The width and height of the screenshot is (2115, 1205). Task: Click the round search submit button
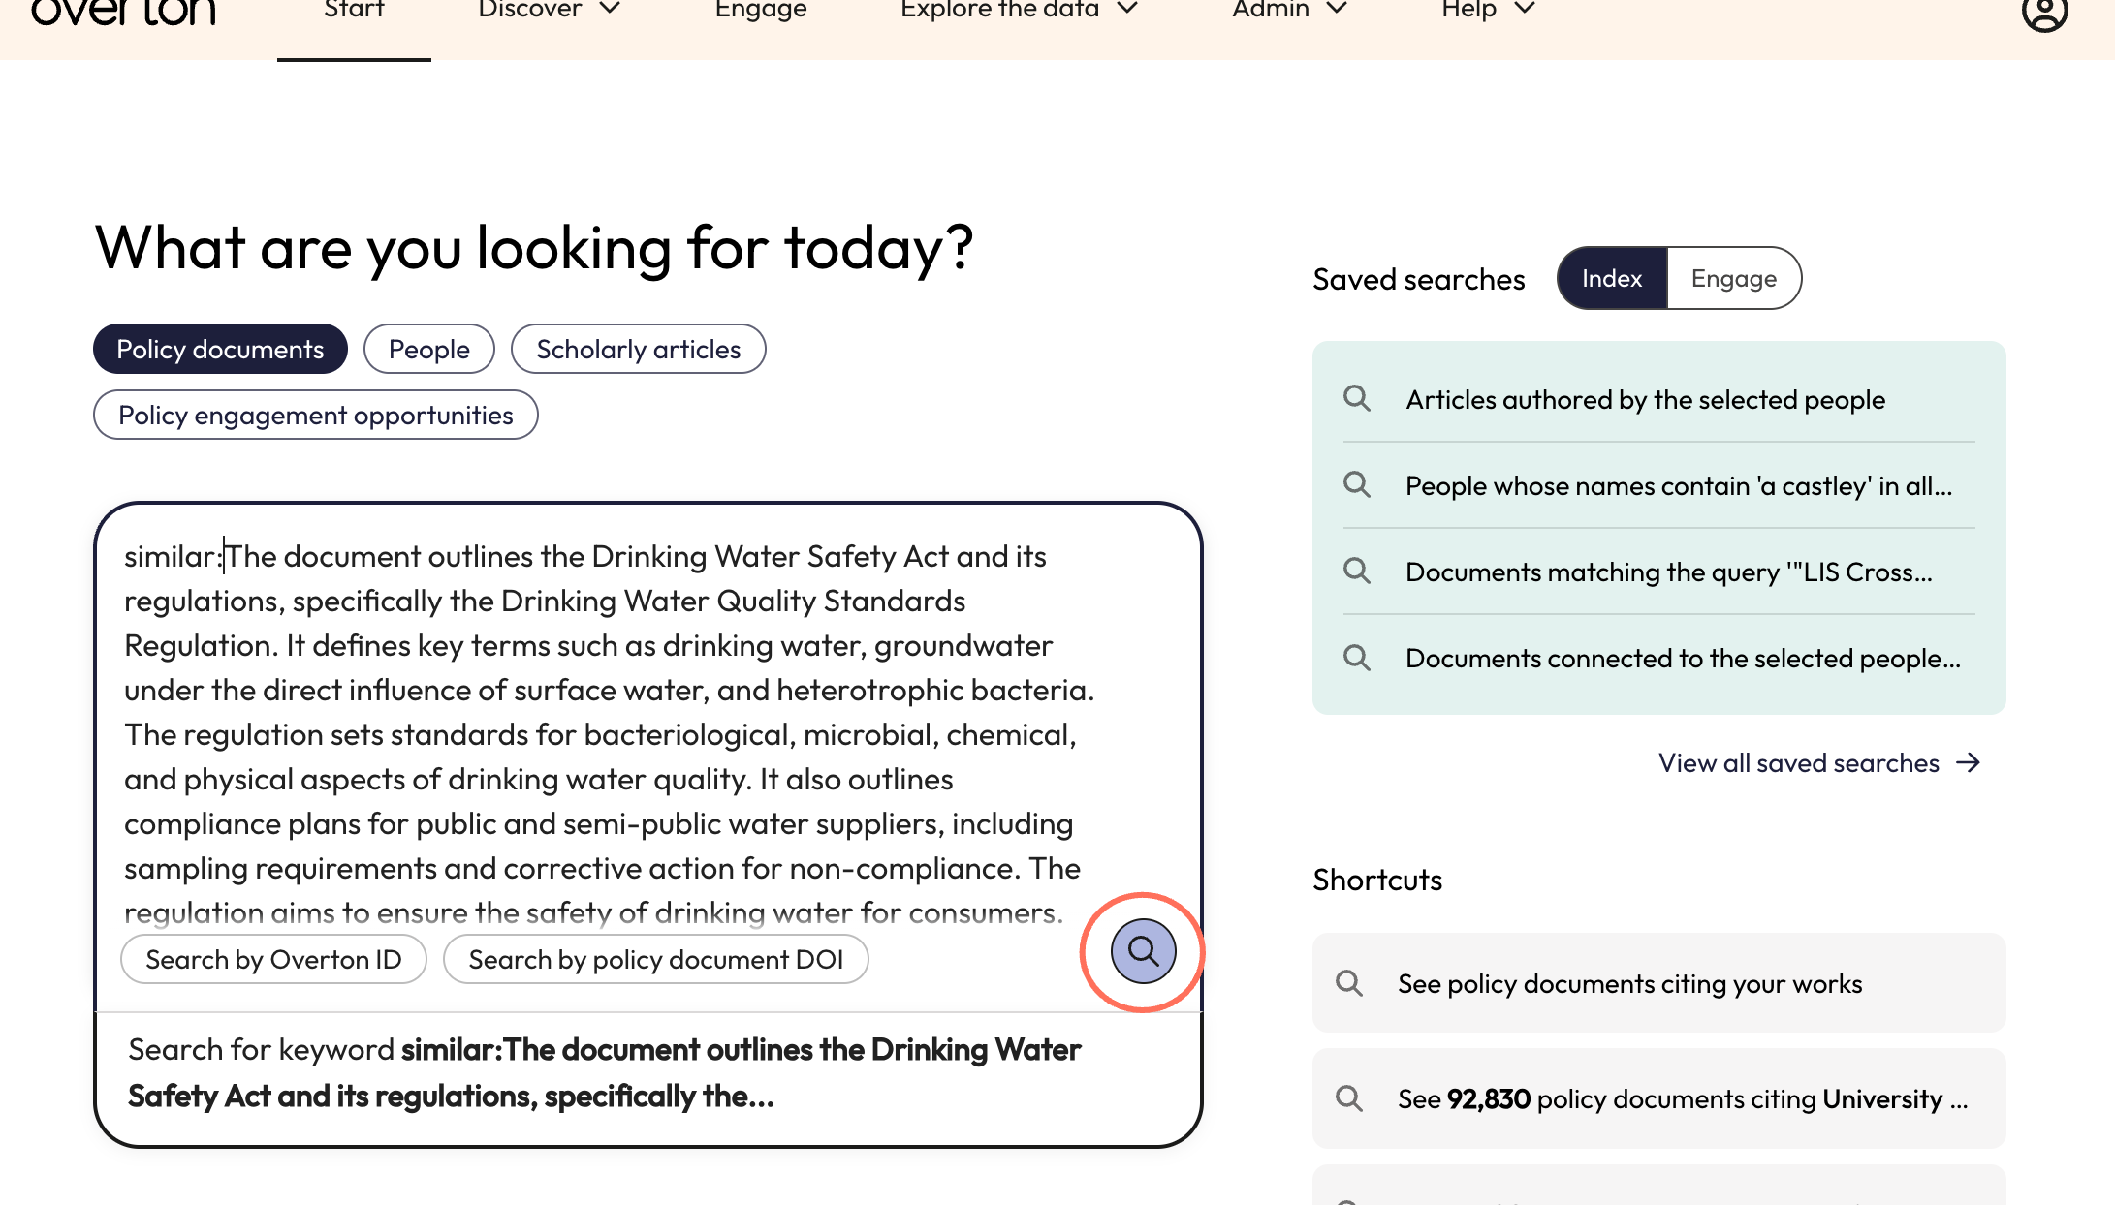click(x=1143, y=951)
